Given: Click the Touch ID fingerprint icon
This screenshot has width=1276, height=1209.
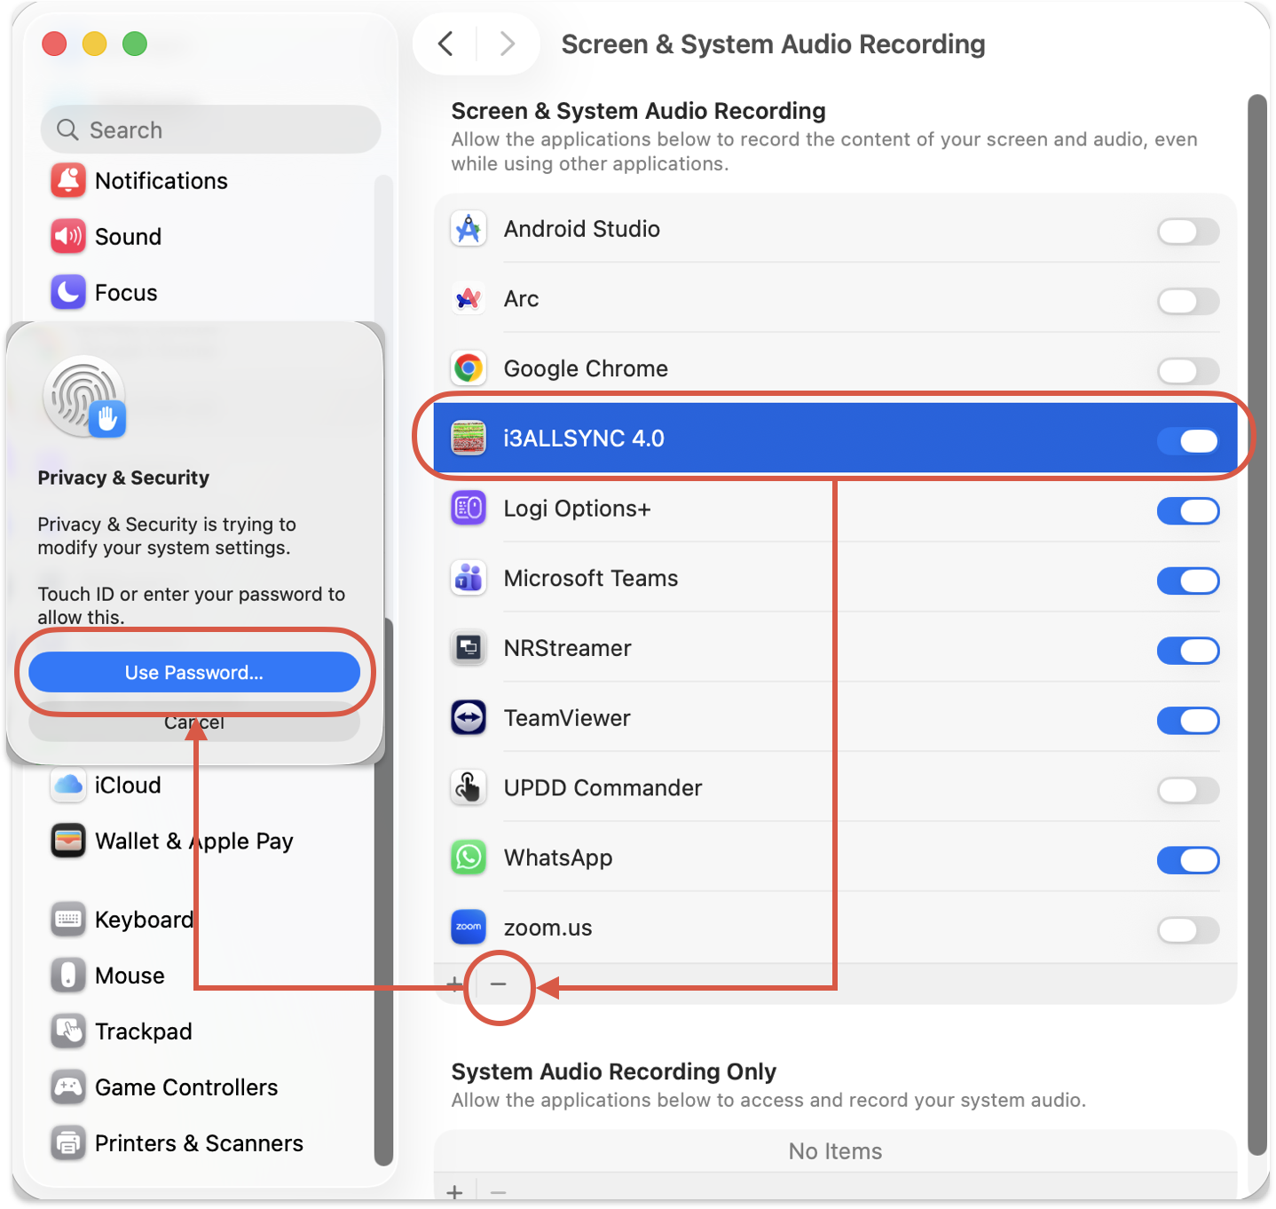Looking at the screenshot, I should click(x=84, y=397).
